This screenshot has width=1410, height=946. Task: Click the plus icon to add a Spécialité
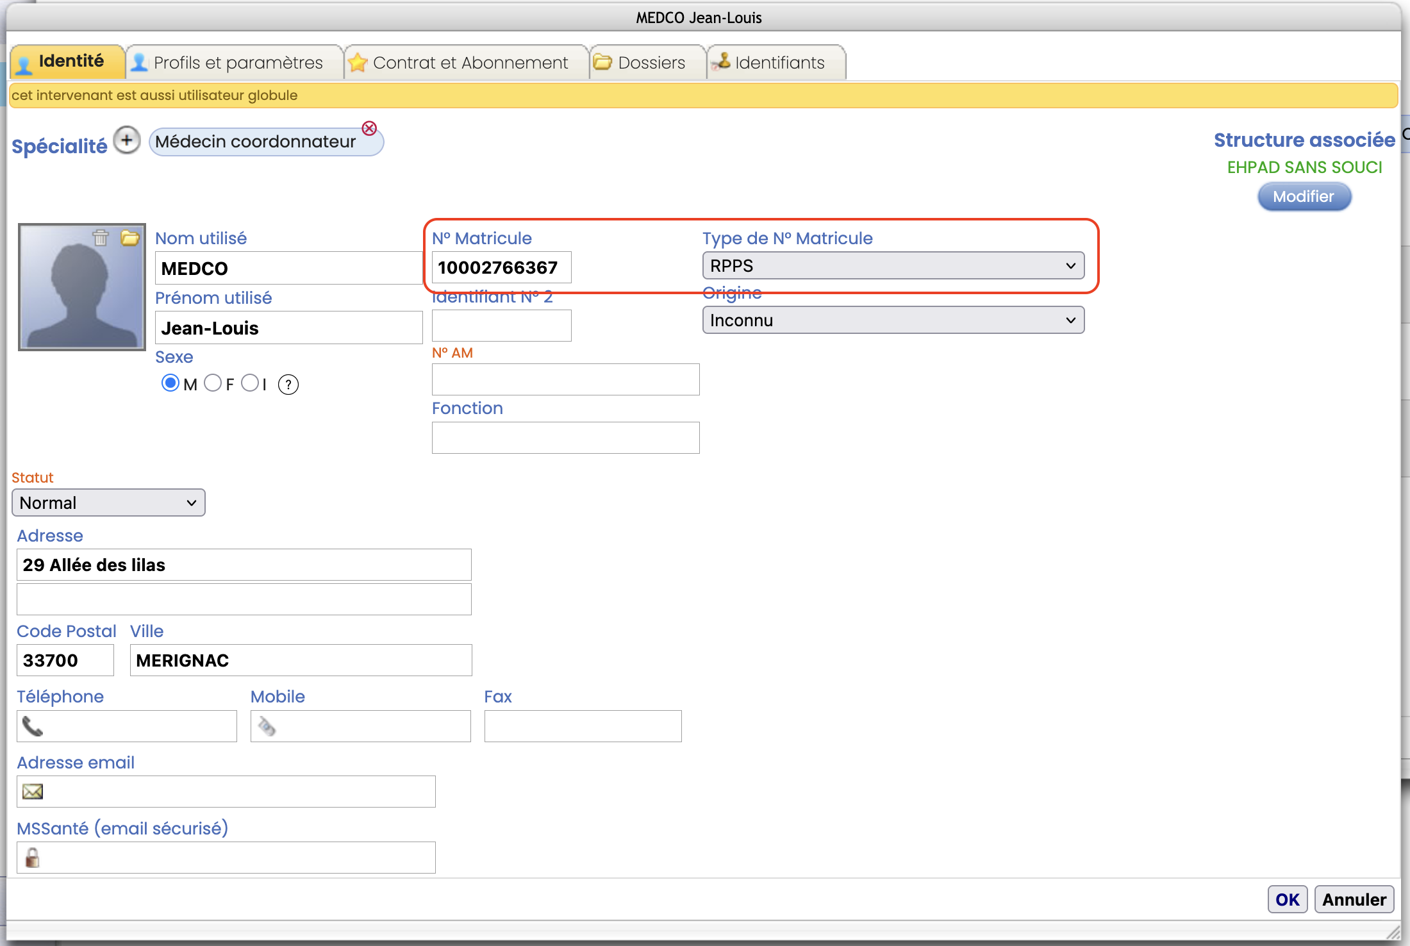pos(127,140)
